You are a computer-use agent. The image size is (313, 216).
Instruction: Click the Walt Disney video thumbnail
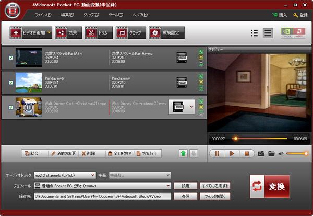(x=29, y=107)
